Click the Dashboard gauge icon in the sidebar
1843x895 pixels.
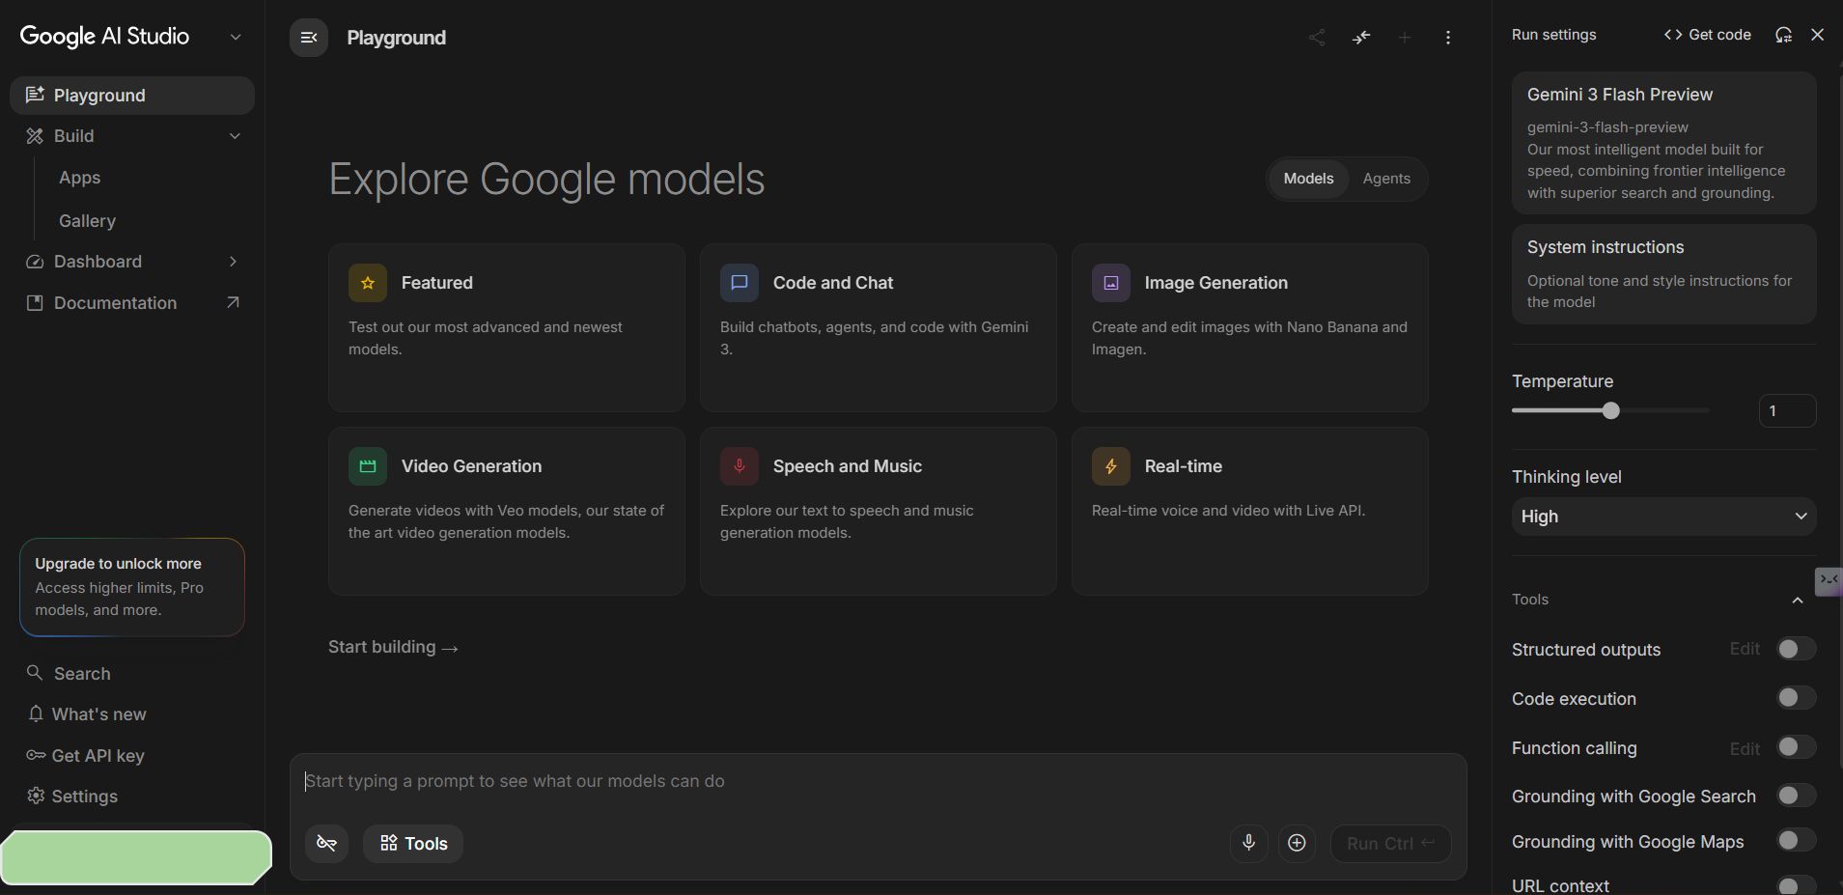point(35,262)
